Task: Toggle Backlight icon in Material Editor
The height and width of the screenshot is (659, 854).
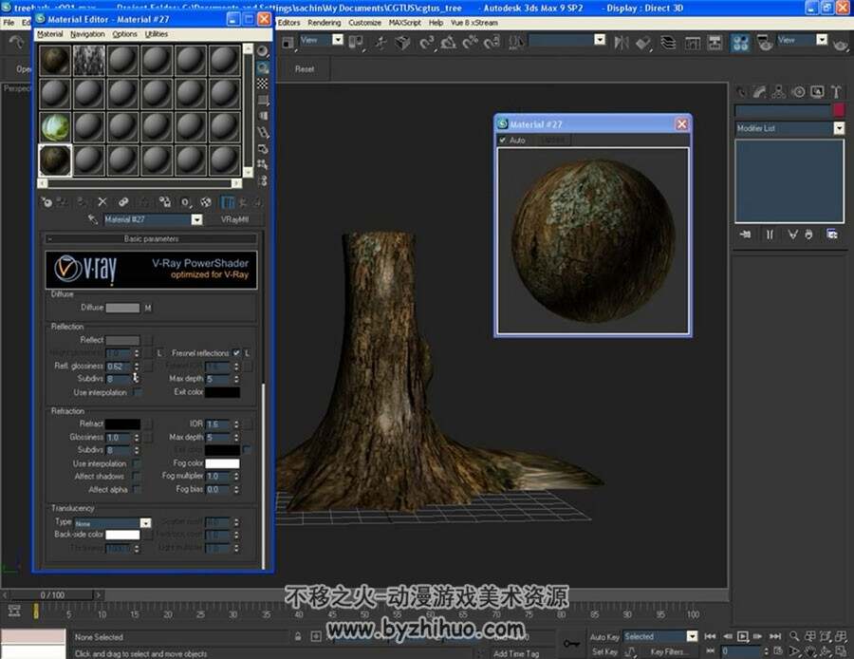Action: point(263,67)
